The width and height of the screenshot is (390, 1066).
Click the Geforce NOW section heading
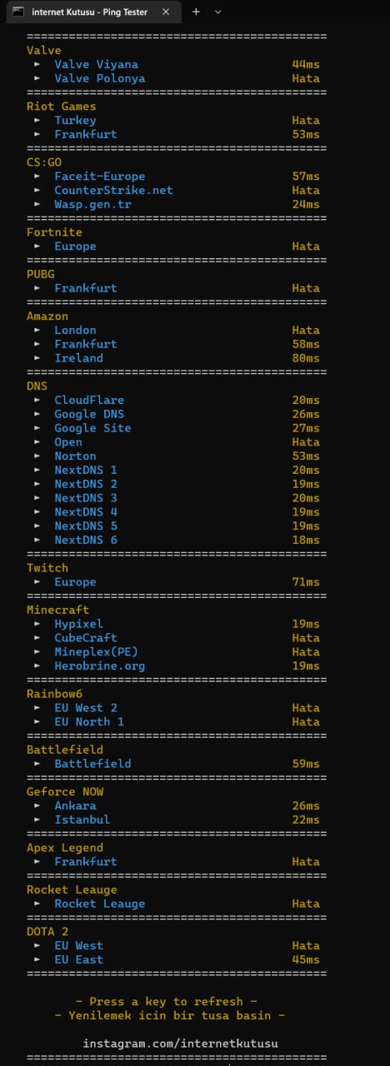pyautogui.click(x=65, y=792)
